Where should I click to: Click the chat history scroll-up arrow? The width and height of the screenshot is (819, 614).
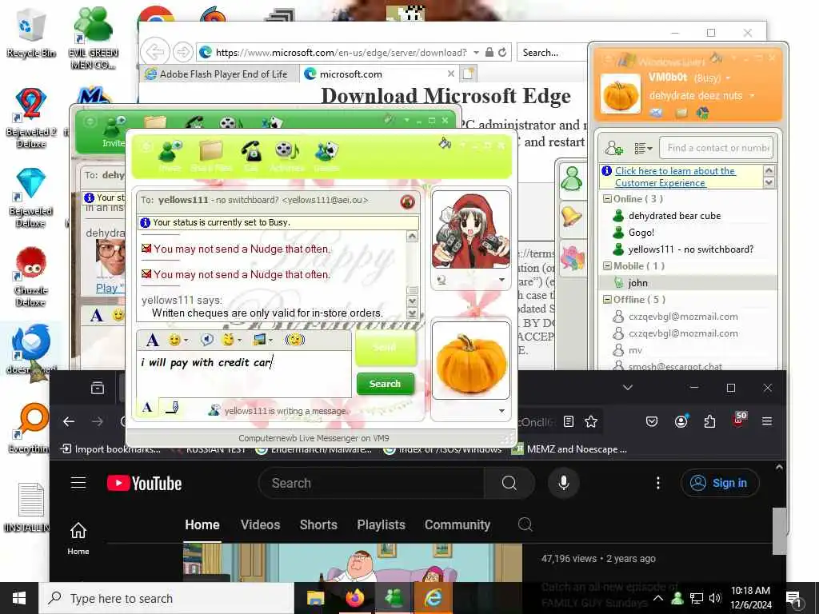pos(412,237)
